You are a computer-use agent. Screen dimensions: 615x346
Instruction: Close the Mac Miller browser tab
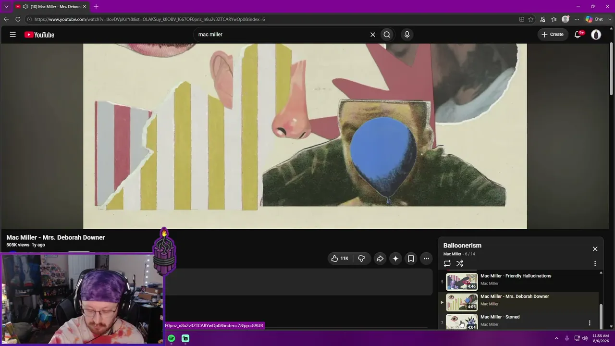85,7
